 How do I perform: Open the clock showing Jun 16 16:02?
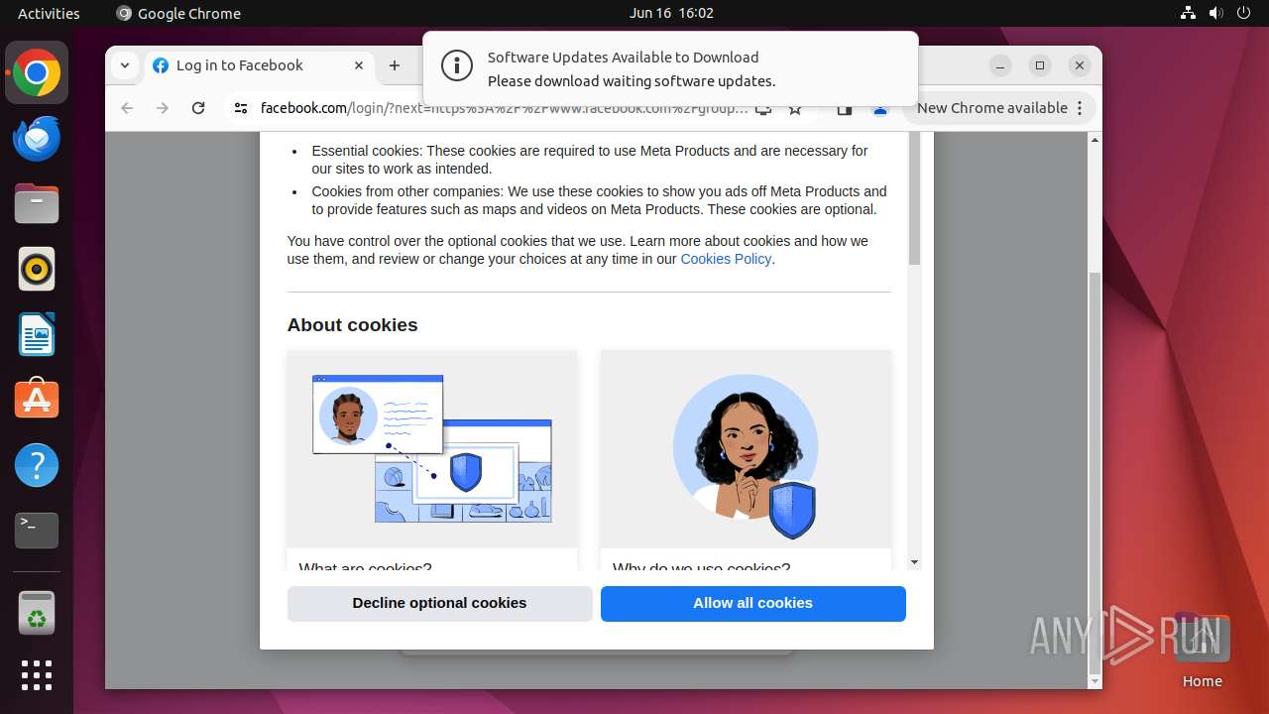coord(671,13)
